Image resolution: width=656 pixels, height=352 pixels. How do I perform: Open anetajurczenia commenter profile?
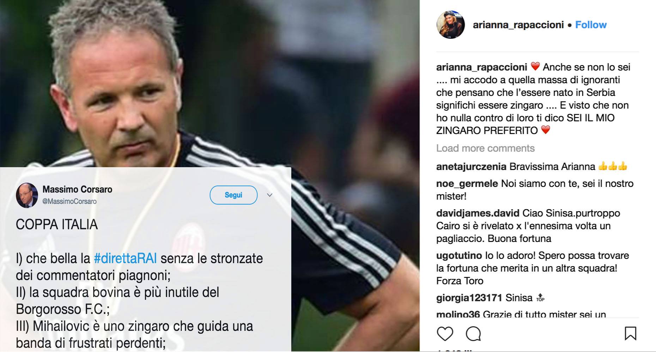[471, 166]
